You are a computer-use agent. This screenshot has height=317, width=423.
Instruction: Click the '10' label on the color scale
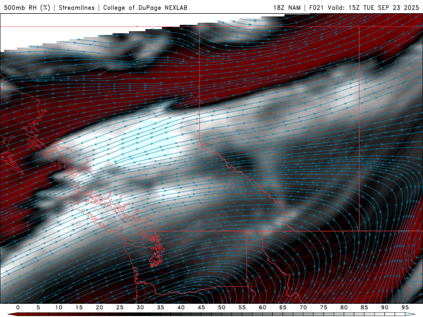click(x=59, y=307)
